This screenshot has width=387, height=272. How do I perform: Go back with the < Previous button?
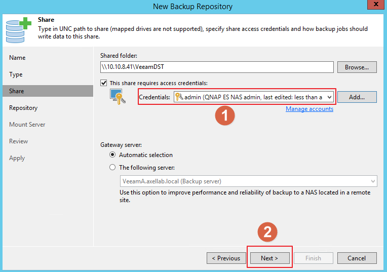point(226,258)
